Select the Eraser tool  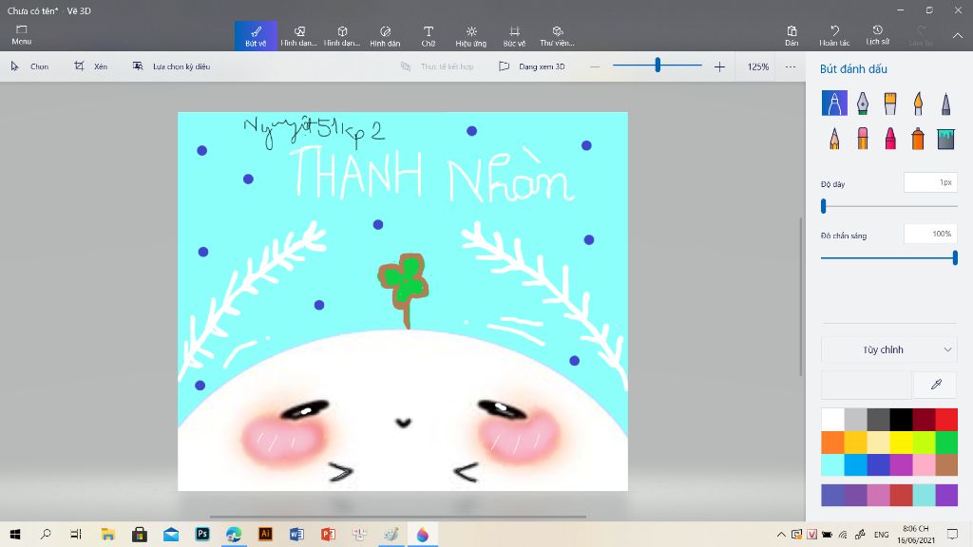pyautogui.click(x=863, y=138)
